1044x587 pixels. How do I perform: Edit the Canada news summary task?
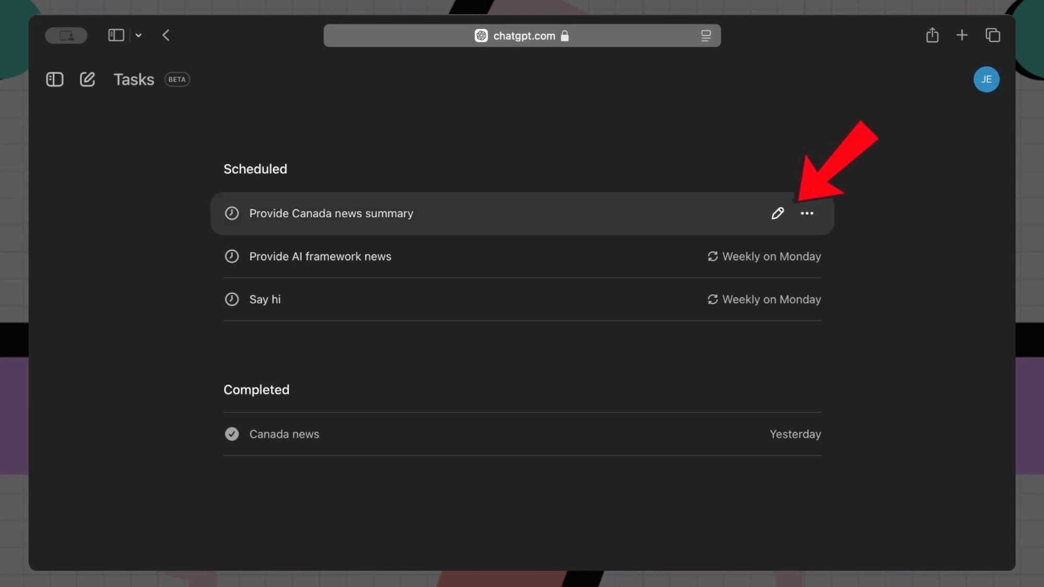777,213
